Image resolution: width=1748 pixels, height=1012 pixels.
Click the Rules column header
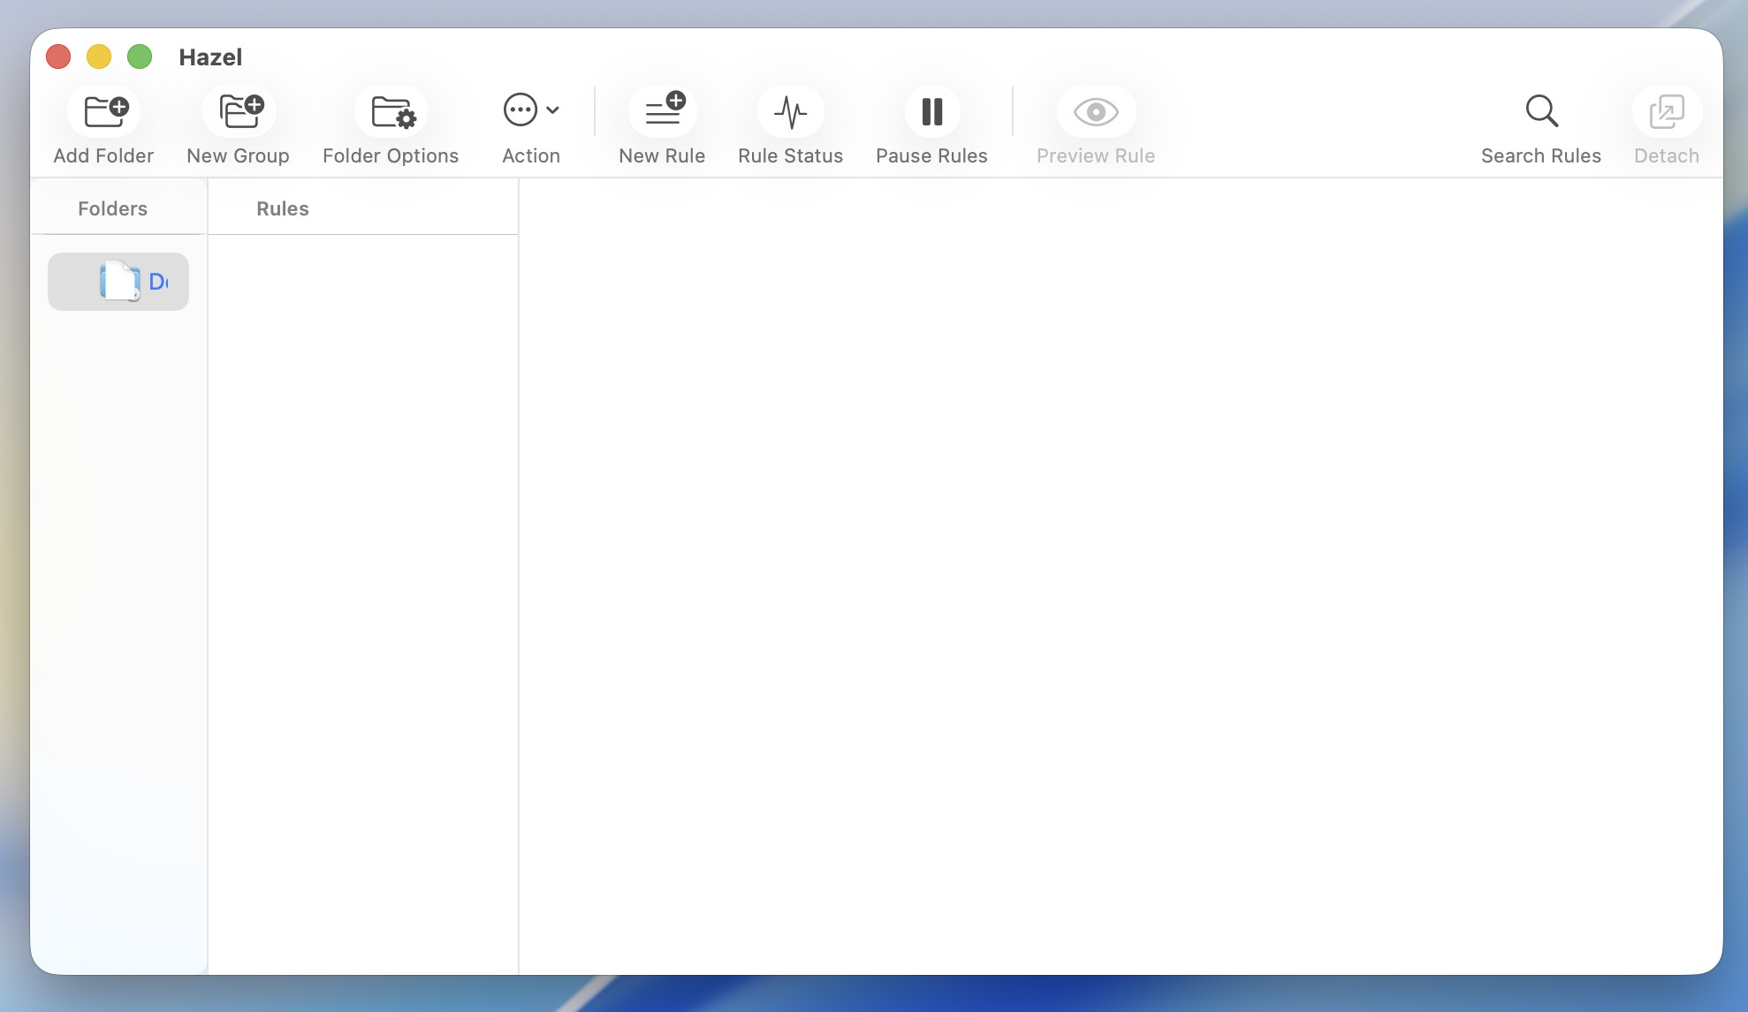pyautogui.click(x=283, y=209)
